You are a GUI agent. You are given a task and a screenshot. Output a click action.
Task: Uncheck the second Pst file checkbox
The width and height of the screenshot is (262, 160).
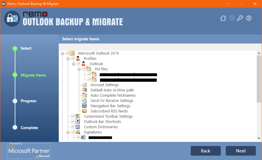(90, 79)
